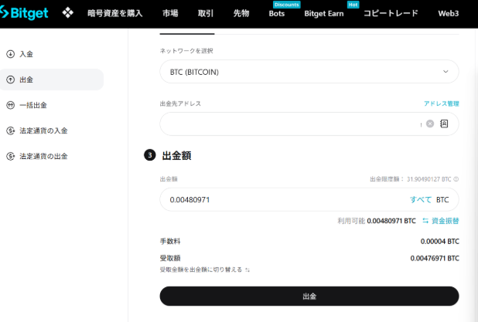Viewport: 478px width, 322px height.
Task: Click the Bitget logo
Action: click(24, 13)
